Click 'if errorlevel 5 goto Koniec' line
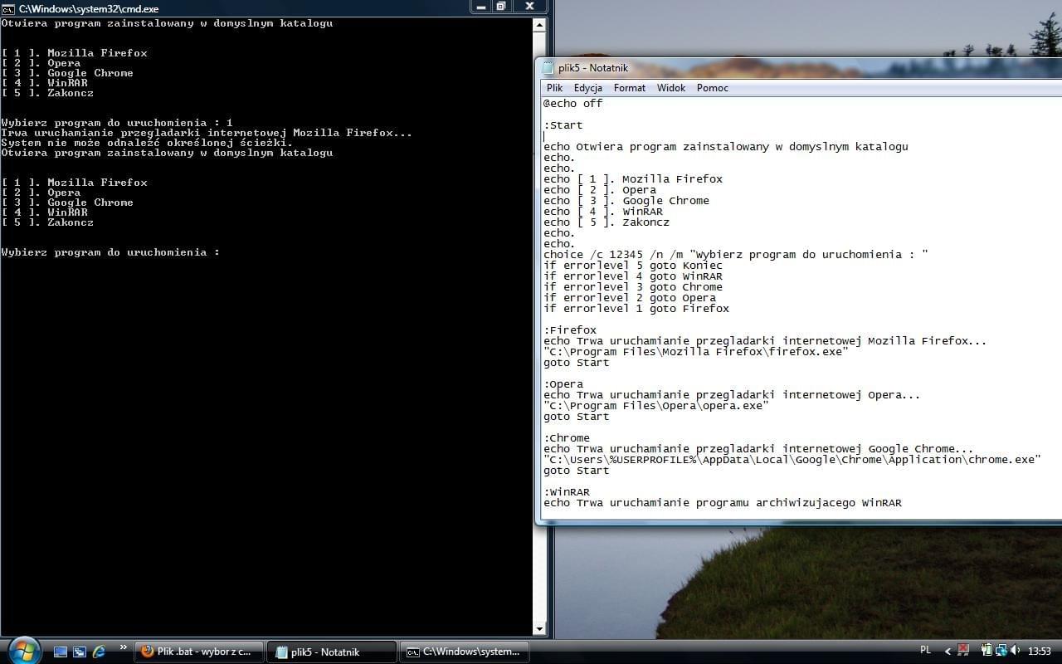1062x664 pixels. click(633, 266)
